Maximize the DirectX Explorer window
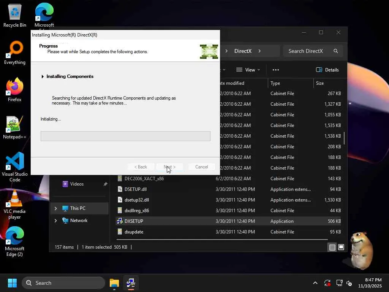This screenshot has height=292, width=389. point(321,33)
